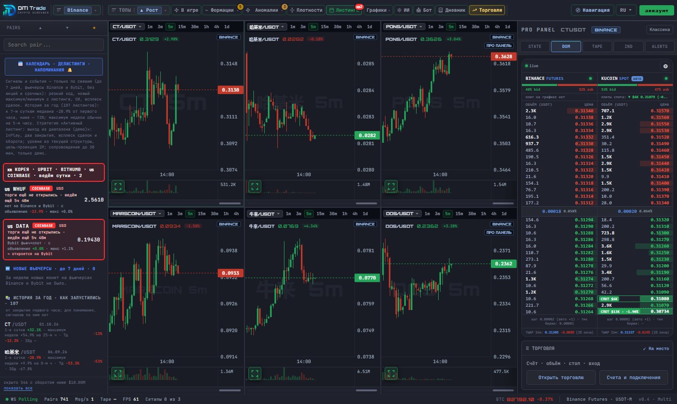The height and width of the screenshot is (404, 677).
Task: Click the аккаунт button
Action: [656, 10]
